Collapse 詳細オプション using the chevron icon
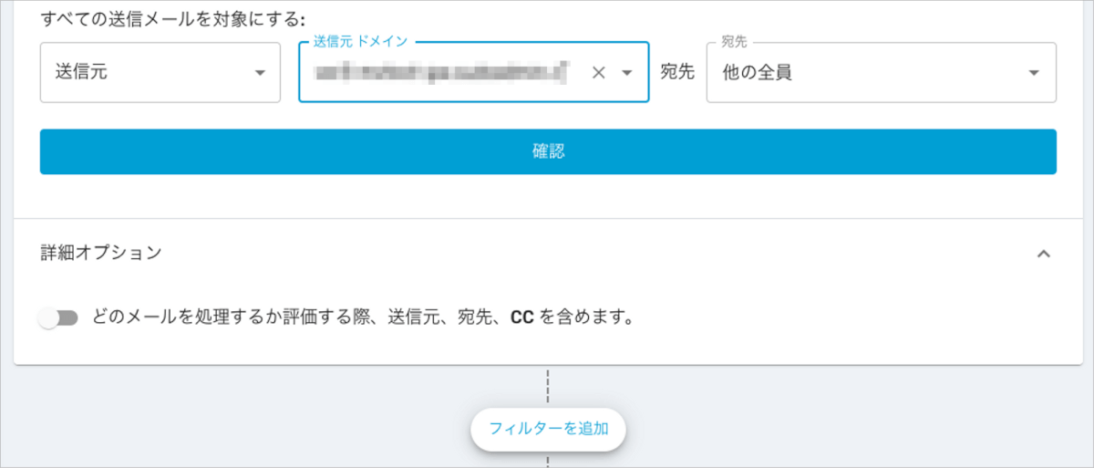This screenshot has height=468, width=1094. tap(1045, 254)
